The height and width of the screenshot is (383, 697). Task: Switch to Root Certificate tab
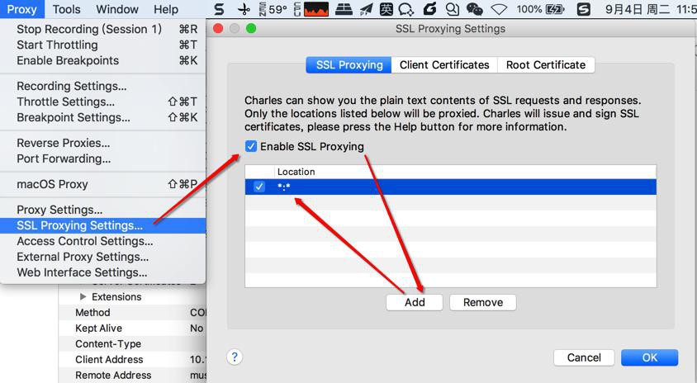coord(546,65)
